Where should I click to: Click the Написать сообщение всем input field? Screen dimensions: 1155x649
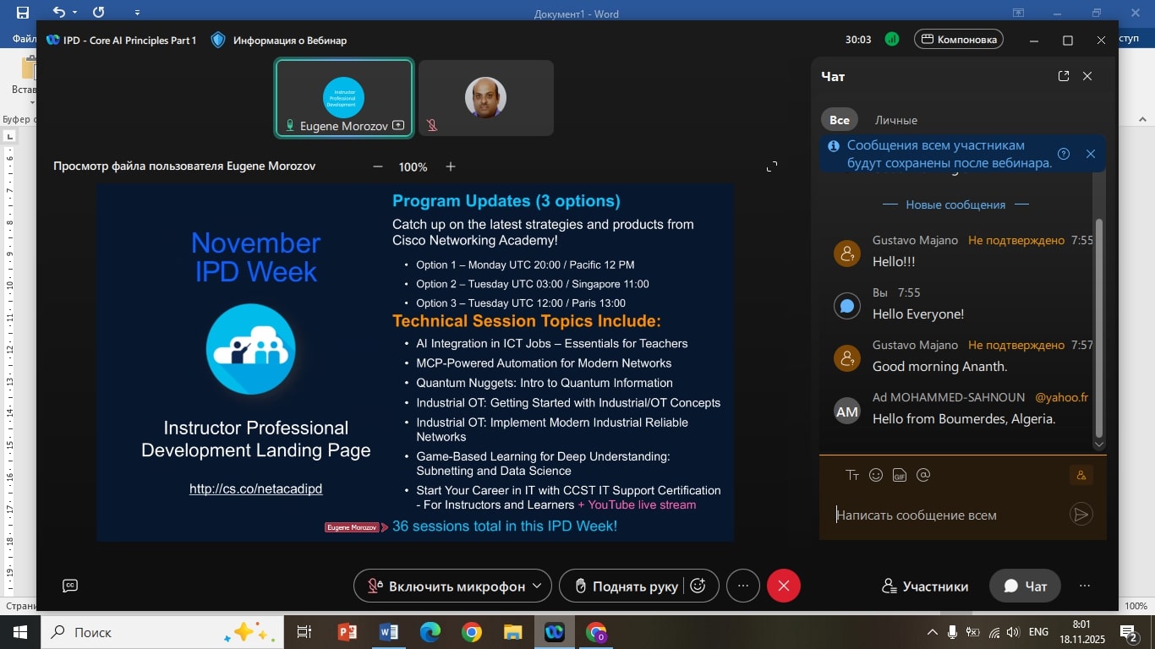point(947,515)
